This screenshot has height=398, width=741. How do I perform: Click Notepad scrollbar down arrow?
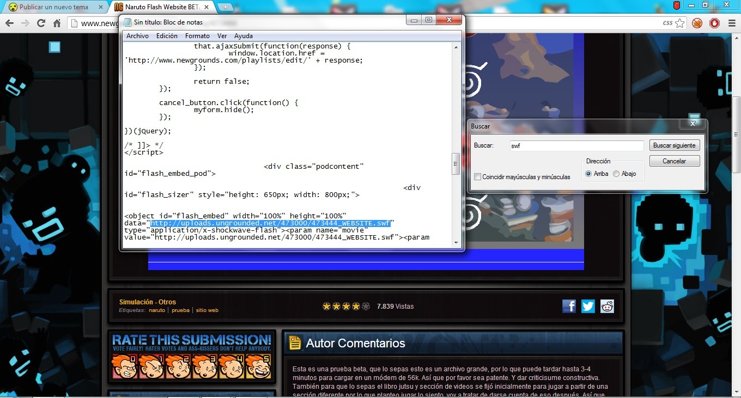(456, 243)
